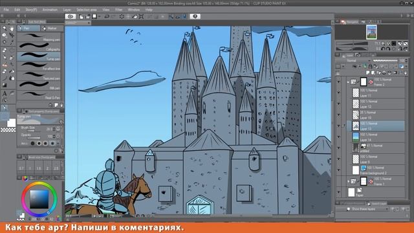The width and height of the screenshot is (414, 233).
Task: Select the Eyedropper tool
Action: pos(12,43)
